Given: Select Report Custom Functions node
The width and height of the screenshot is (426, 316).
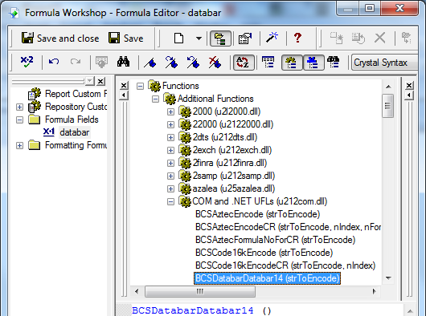Looking at the screenshot, I should [76, 94].
